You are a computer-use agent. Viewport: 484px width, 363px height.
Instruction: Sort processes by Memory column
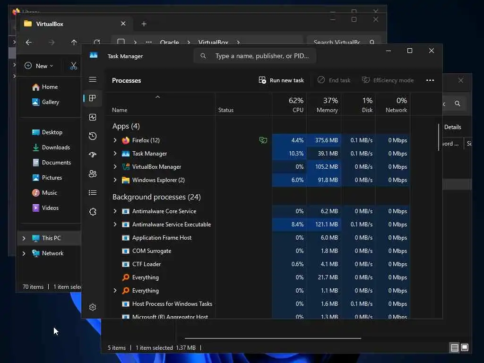click(324, 104)
